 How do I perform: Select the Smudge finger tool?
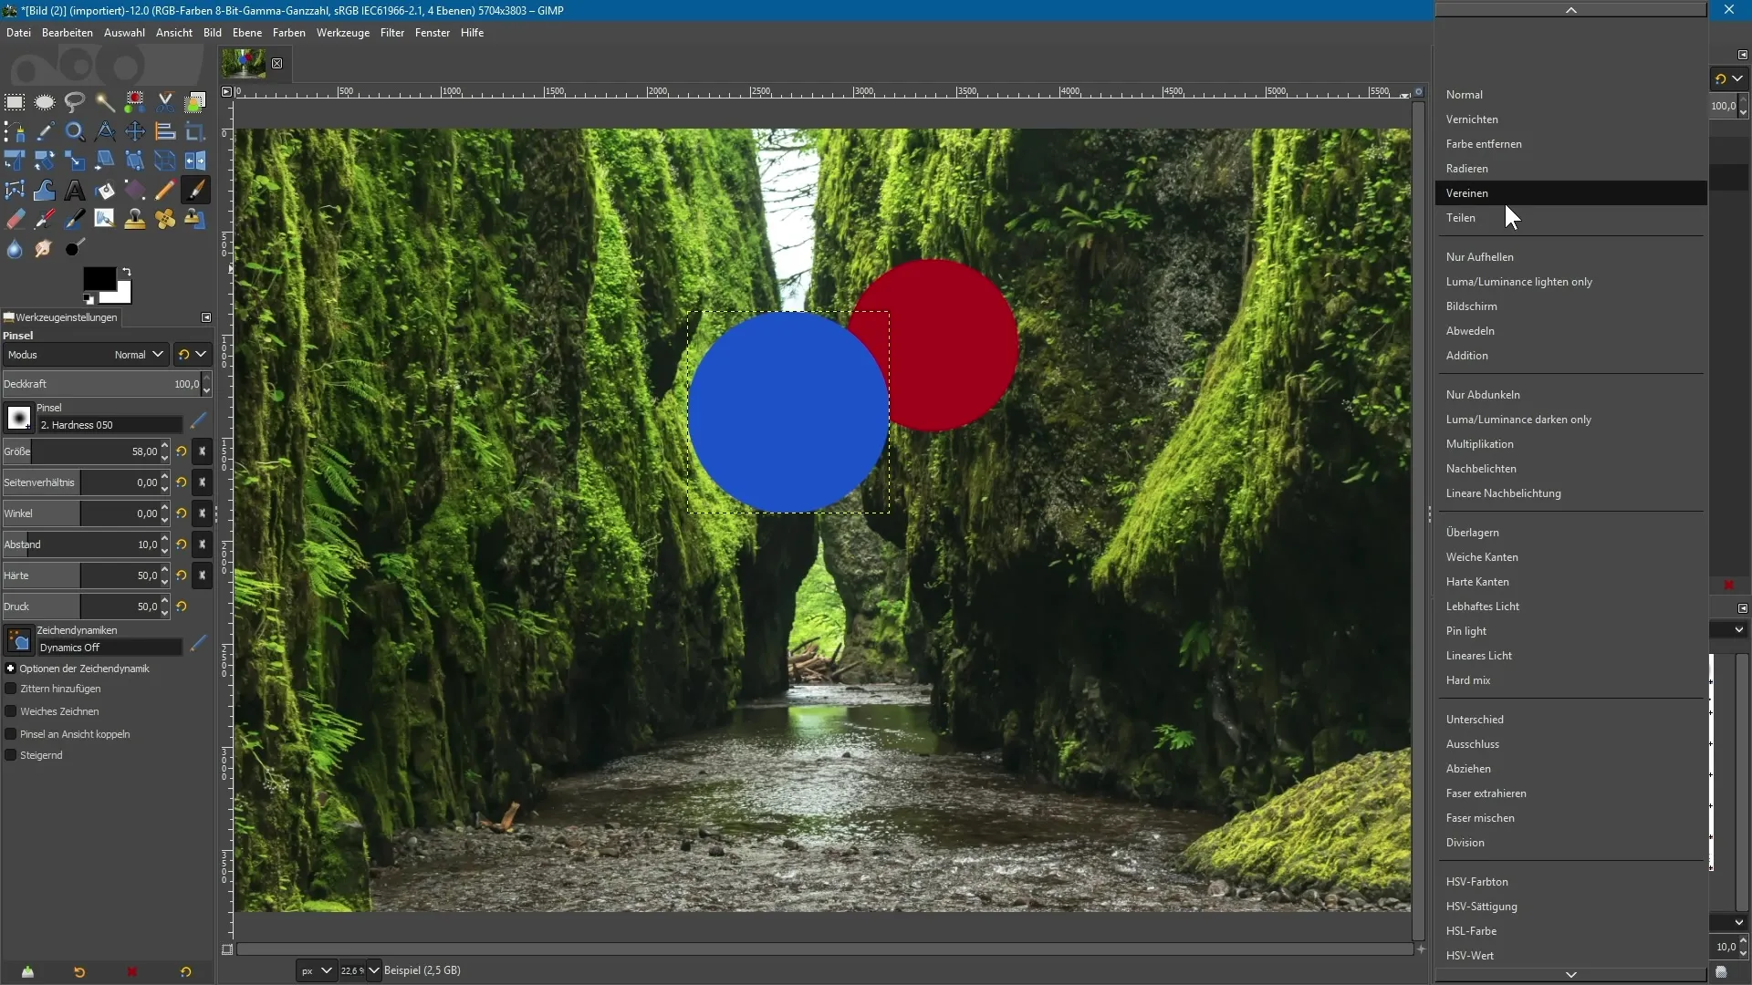44,249
